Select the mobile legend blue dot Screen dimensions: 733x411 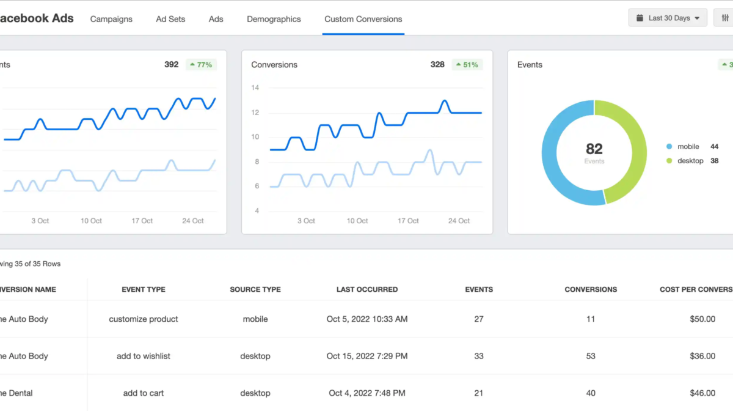click(669, 147)
